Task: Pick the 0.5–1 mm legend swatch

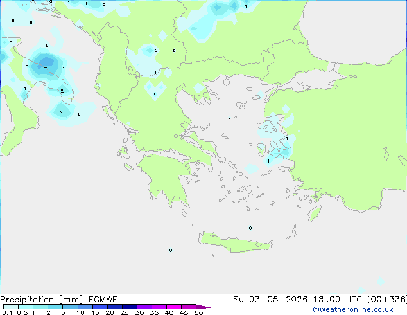Action: 26,307
